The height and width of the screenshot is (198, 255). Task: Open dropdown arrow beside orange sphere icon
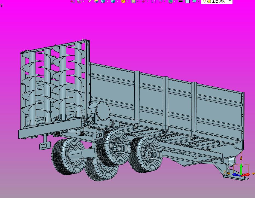pos(127,1)
